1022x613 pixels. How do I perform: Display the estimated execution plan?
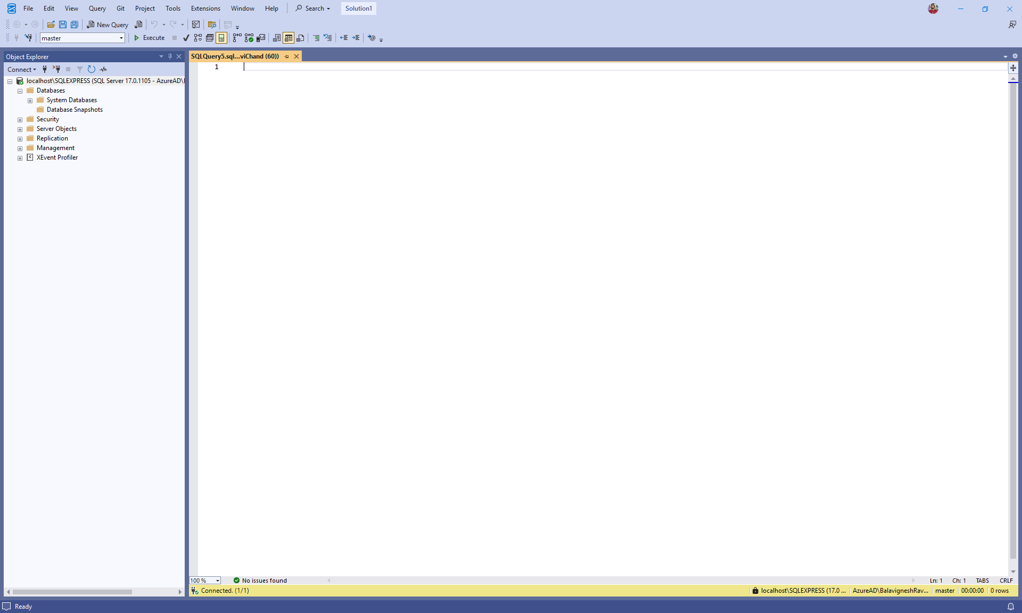click(198, 38)
